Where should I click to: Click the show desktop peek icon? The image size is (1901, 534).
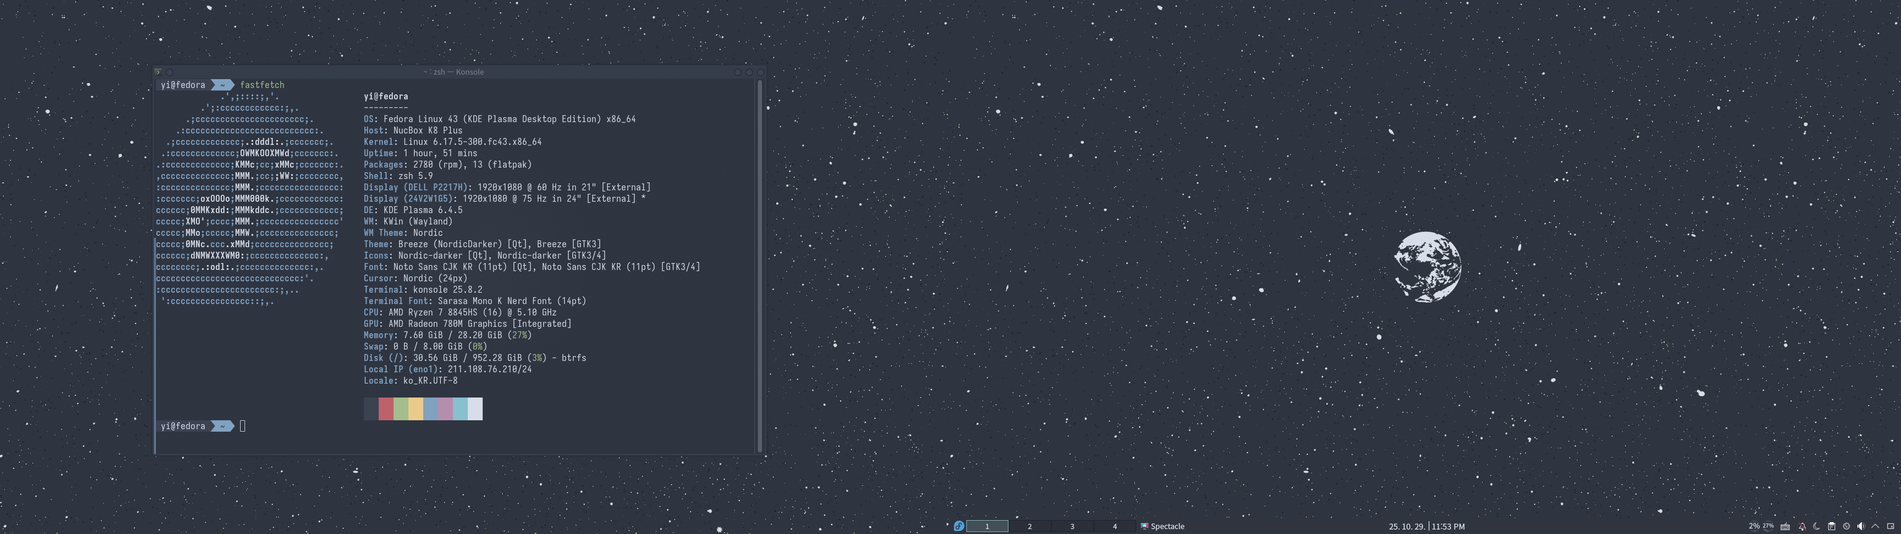pyautogui.click(x=1891, y=526)
